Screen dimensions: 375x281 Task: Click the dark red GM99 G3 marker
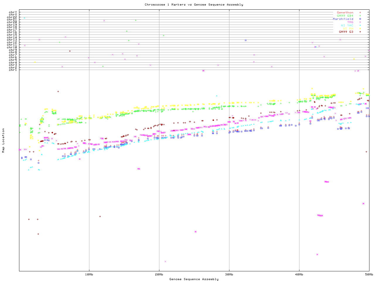click(360, 32)
